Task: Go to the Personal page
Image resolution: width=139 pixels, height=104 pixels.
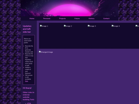Action: point(47,18)
